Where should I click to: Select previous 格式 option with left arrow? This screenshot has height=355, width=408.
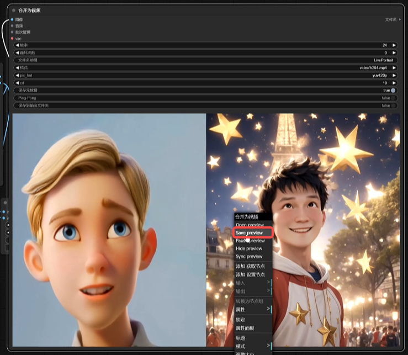click(17, 68)
